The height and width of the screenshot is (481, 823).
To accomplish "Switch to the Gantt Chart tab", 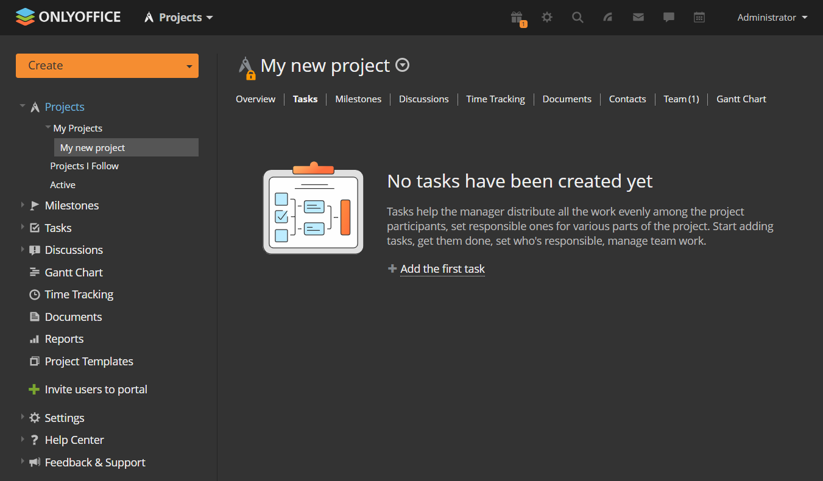I will click(741, 99).
